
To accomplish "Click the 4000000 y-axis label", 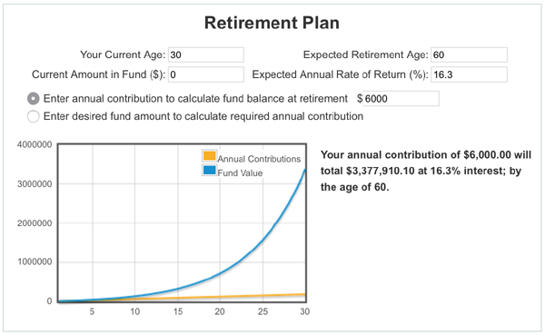I will [35, 144].
